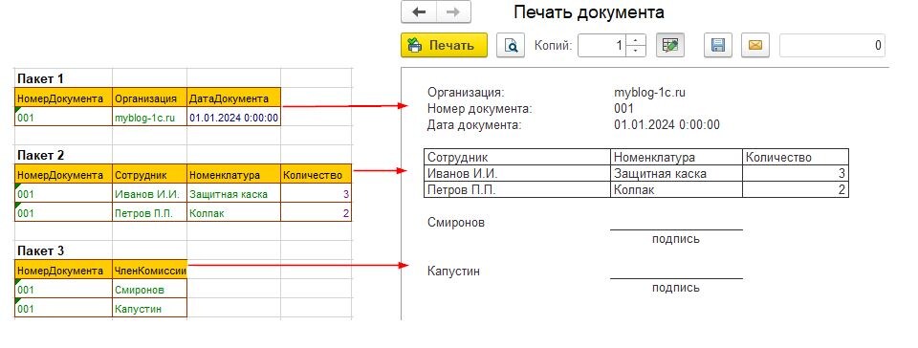Select printed date 01.01.2024 0:00:00
918x348 pixels.
tap(667, 124)
